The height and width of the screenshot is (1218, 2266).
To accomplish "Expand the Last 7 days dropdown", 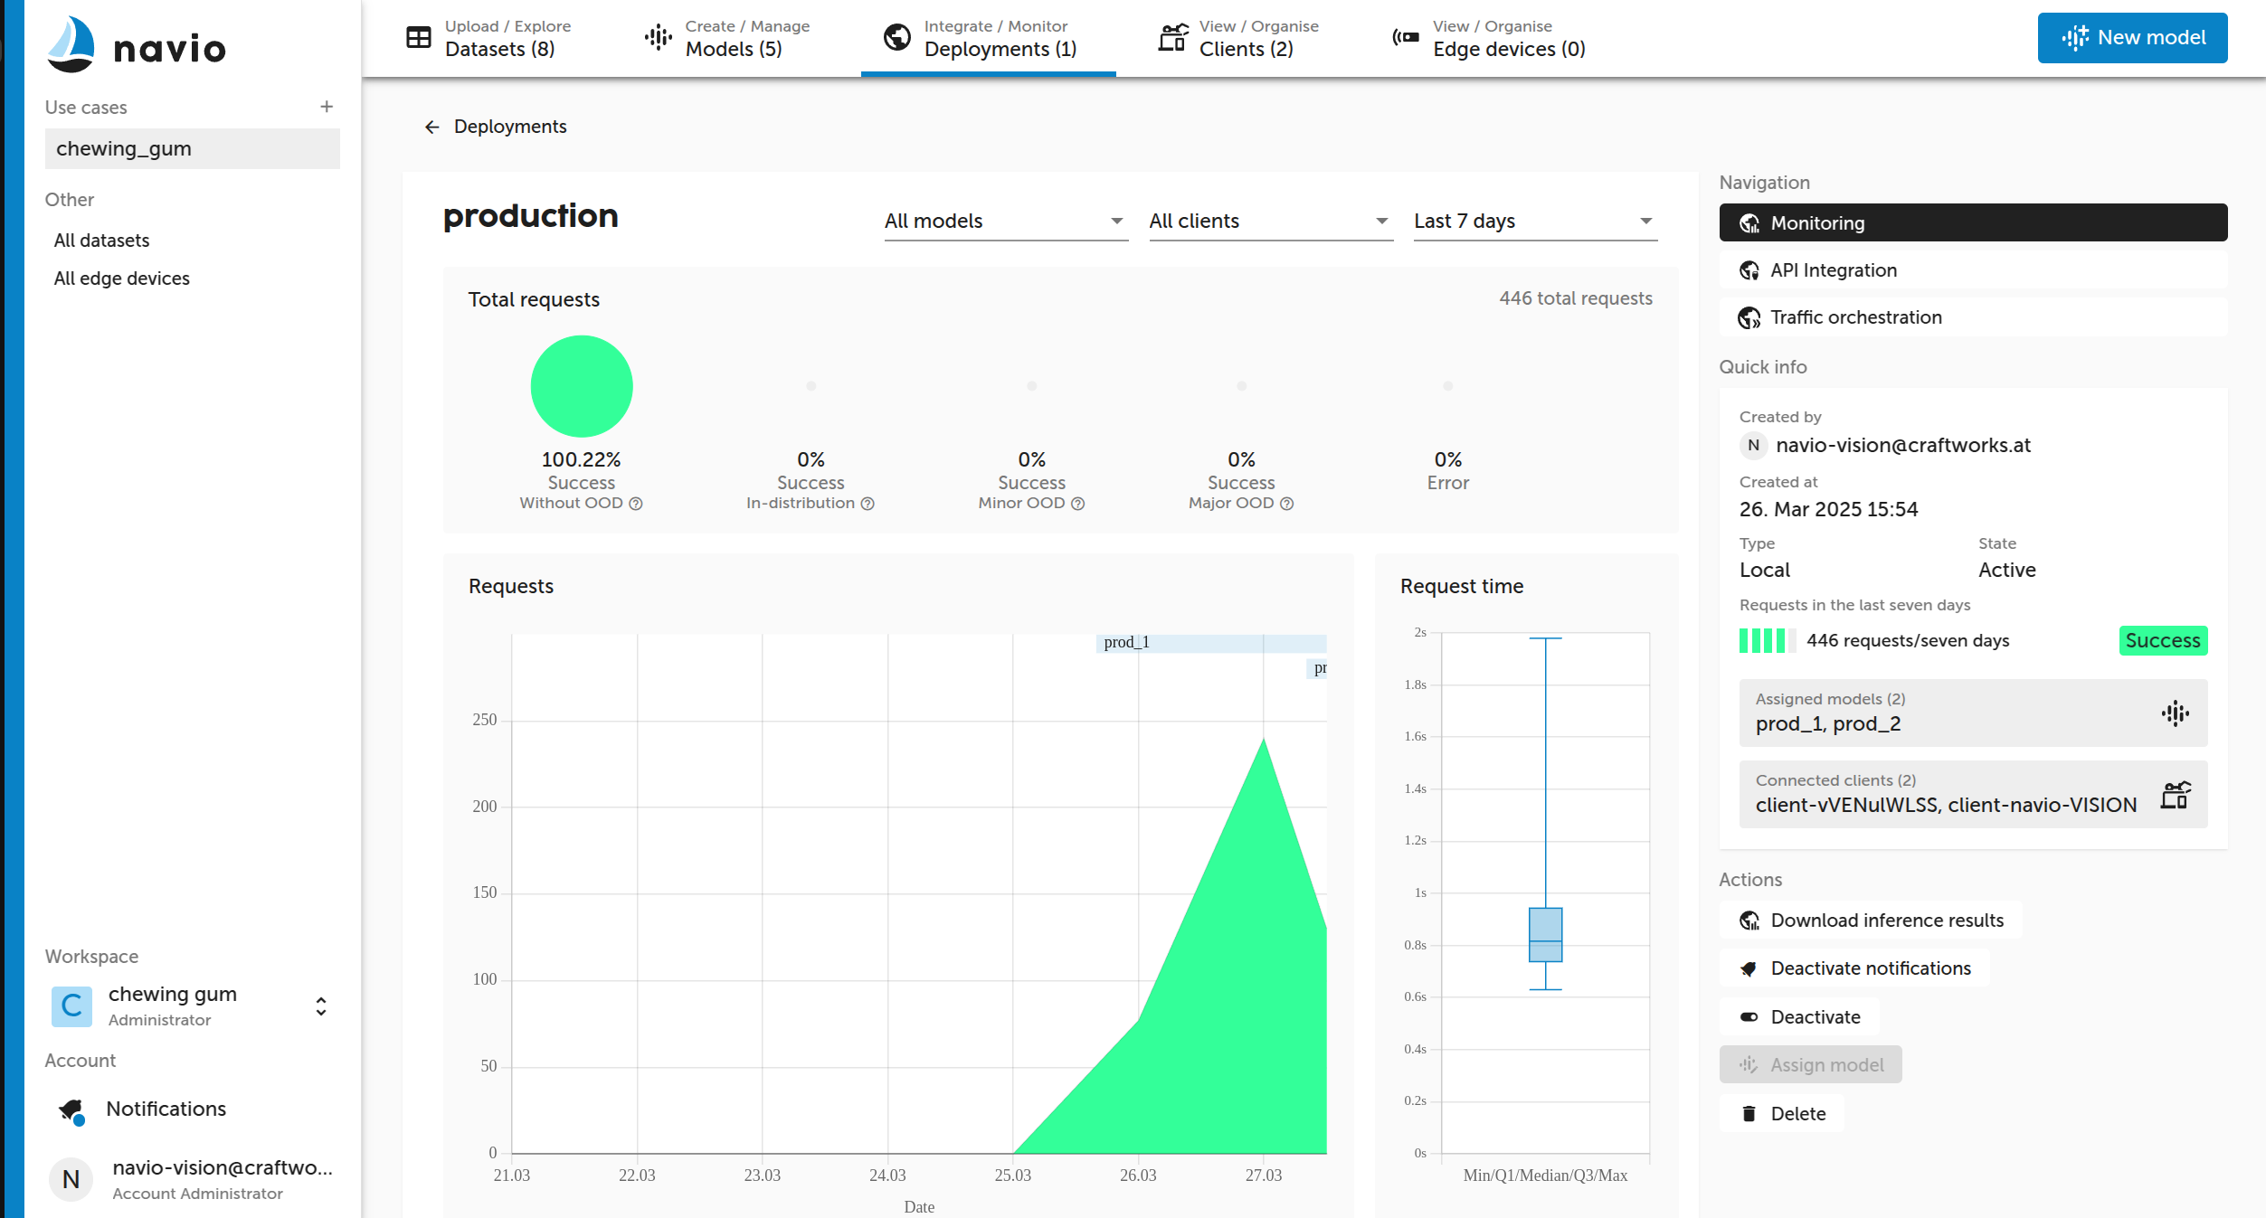I will click(1534, 222).
